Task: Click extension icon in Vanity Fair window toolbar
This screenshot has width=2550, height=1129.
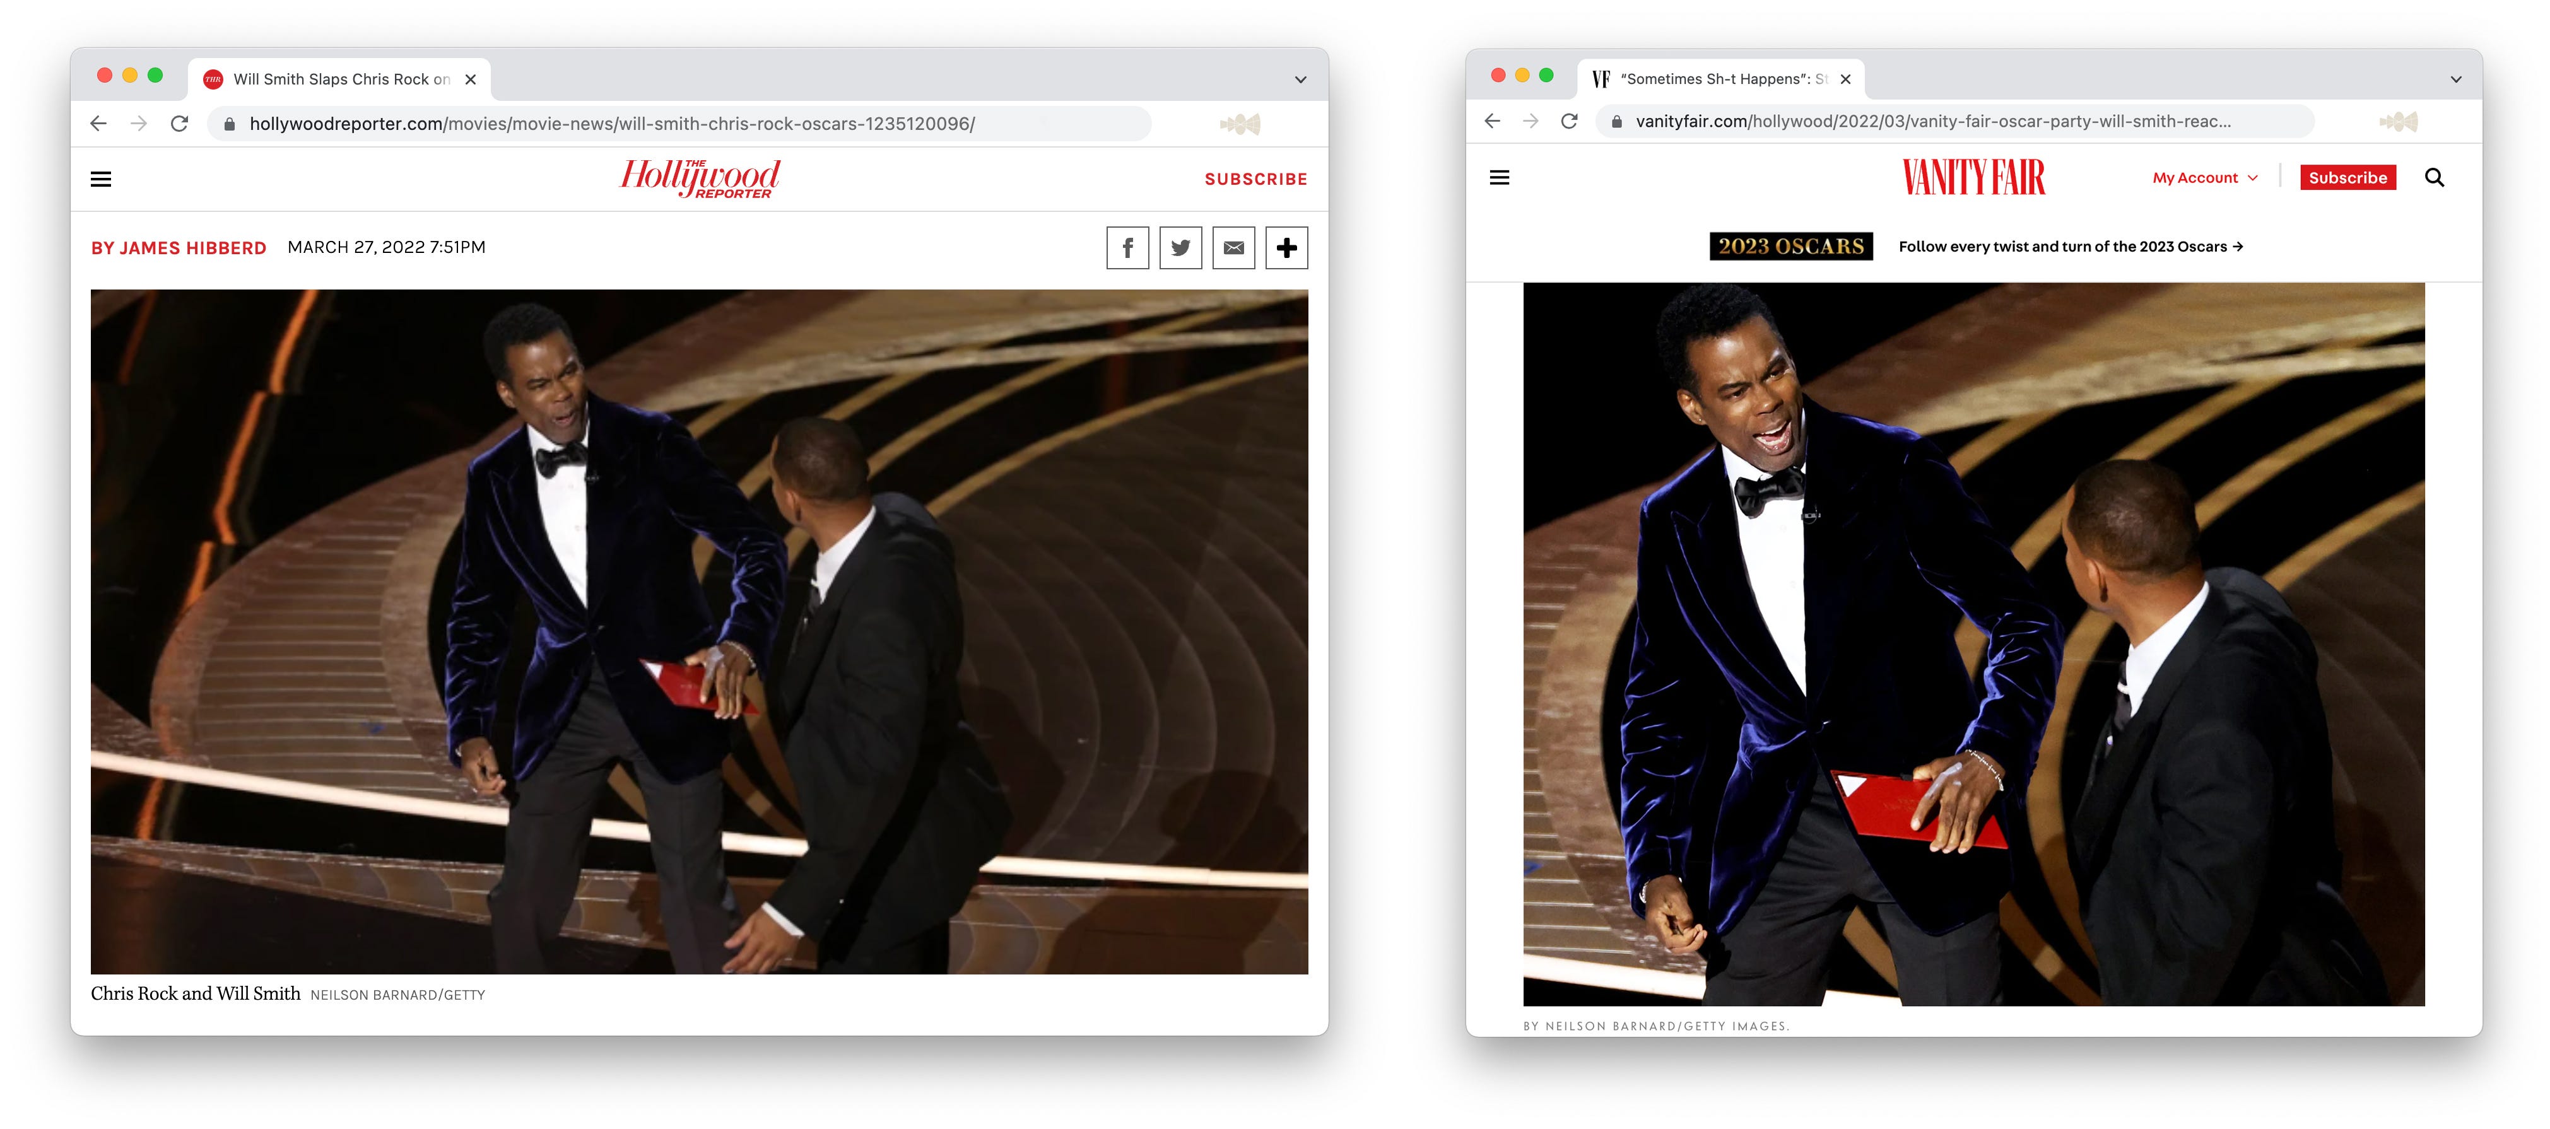Action: click(2397, 120)
